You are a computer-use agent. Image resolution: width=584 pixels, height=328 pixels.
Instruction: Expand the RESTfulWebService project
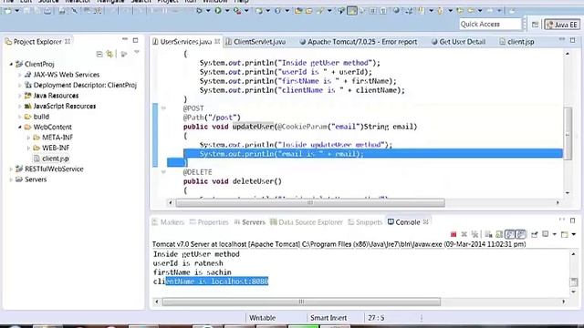point(11,169)
